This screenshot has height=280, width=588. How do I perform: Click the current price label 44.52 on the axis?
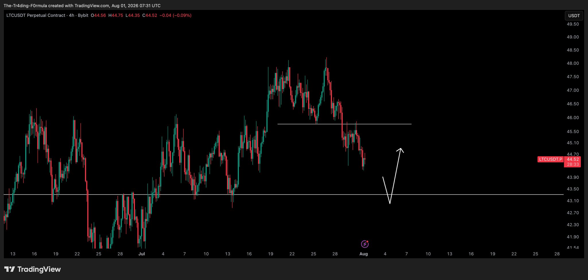tap(573, 159)
